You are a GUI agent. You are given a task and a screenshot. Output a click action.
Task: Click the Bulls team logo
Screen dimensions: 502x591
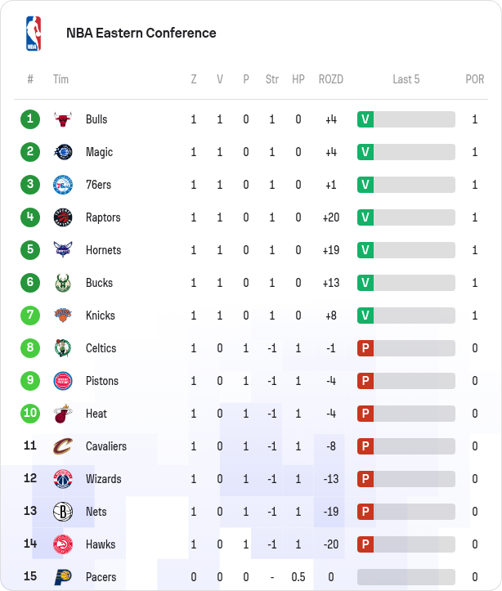(63, 119)
